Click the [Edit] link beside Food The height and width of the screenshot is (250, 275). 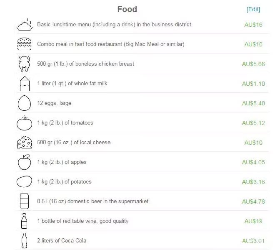pyautogui.click(x=253, y=9)
